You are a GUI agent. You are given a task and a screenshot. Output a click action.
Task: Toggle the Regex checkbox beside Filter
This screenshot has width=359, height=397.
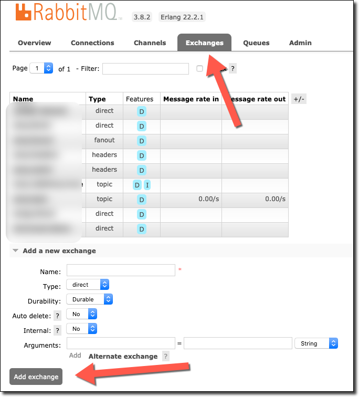[x=199, y=69]
